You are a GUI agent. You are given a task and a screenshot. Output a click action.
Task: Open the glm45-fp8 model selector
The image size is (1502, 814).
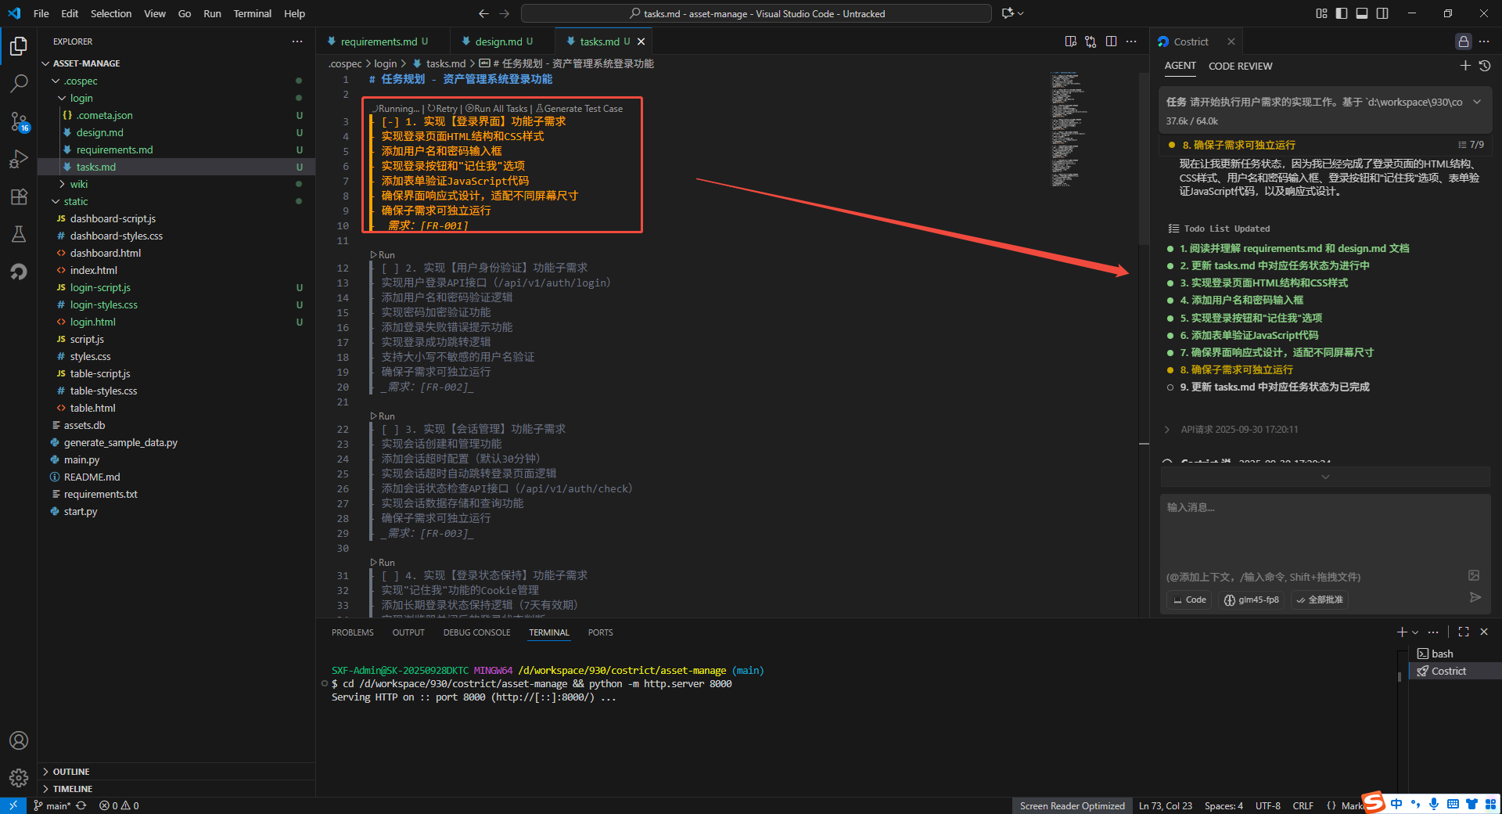coord(1252,600)
